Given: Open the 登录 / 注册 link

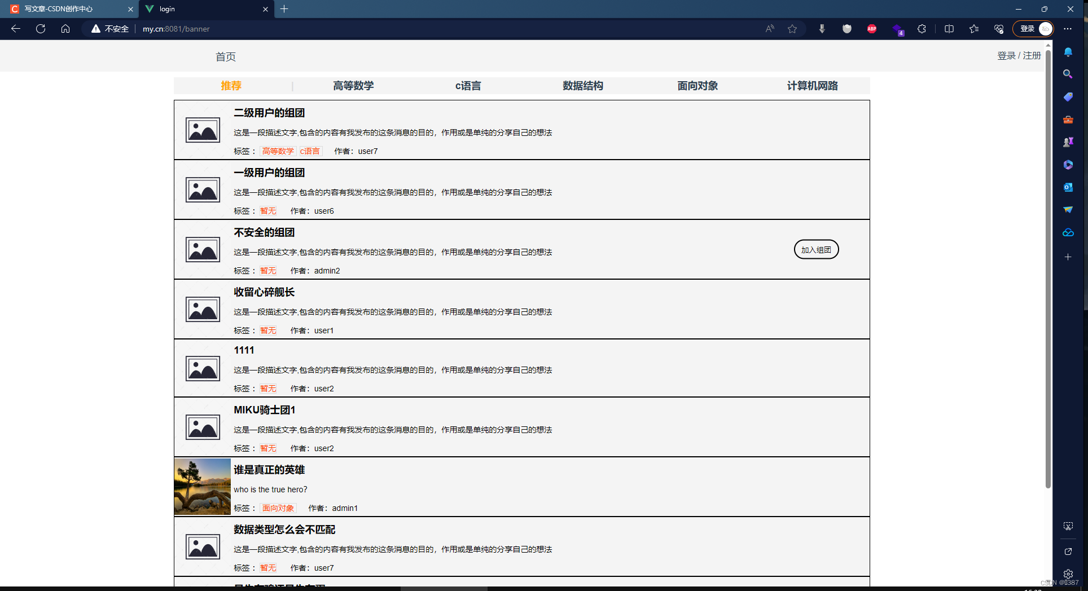Looking at the screenshot, I should (1019, 56).
